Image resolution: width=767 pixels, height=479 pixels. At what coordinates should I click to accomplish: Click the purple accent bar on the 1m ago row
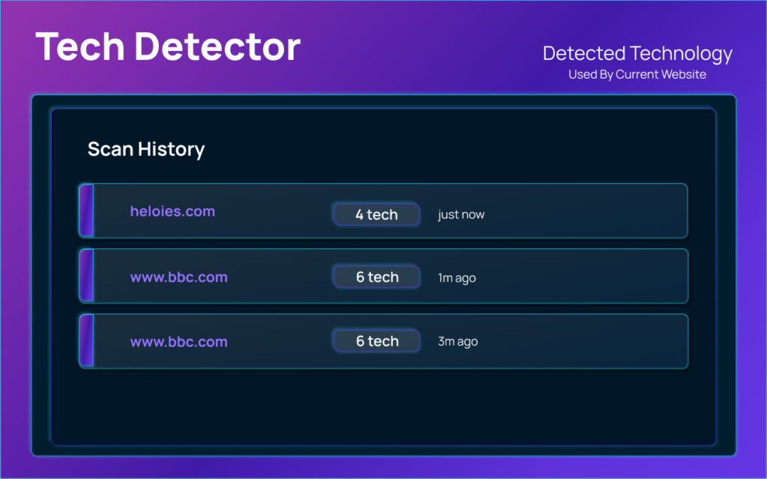(86, 276)
